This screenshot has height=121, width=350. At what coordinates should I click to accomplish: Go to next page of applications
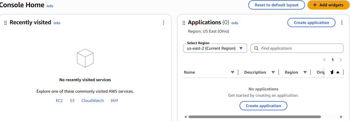coord(341,60)
